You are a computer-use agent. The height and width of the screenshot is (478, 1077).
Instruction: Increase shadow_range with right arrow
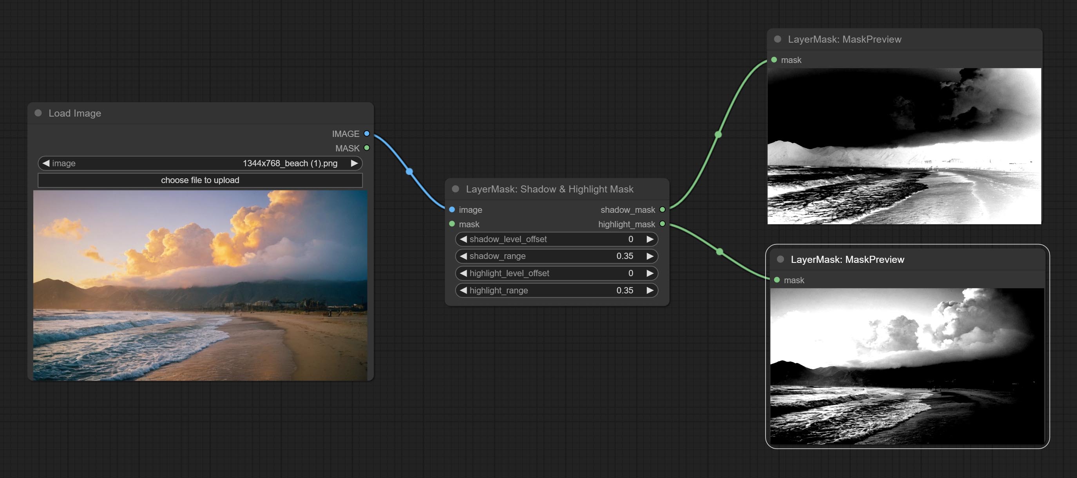pyautogui.click(x=650, y=256)
